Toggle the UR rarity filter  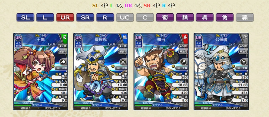65,17
